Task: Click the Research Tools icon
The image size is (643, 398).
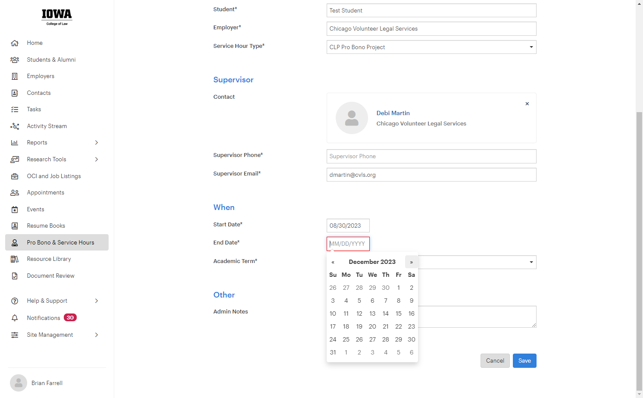Action: (15, 159)
